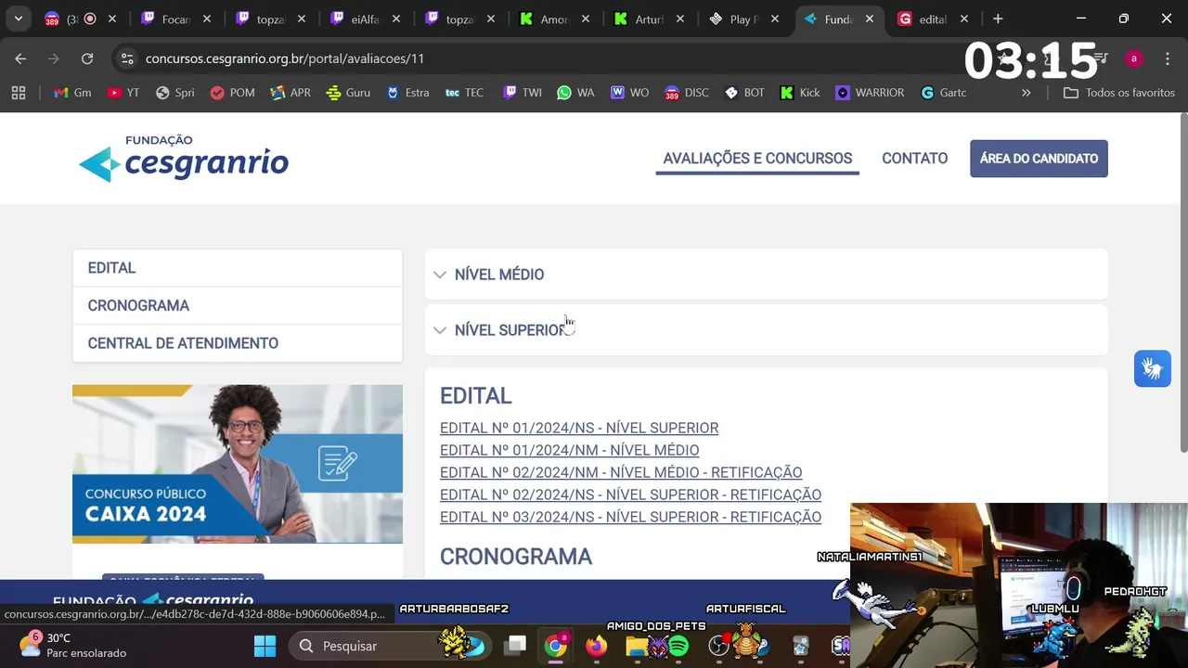Open the CONTATO nav item

914,159
